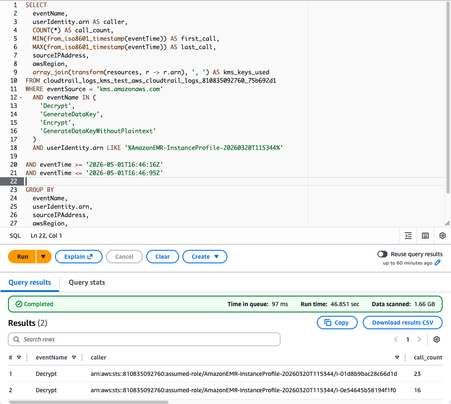Click the horizontal scrollbar under results
451x404 pixels.
tap(89, 402)
